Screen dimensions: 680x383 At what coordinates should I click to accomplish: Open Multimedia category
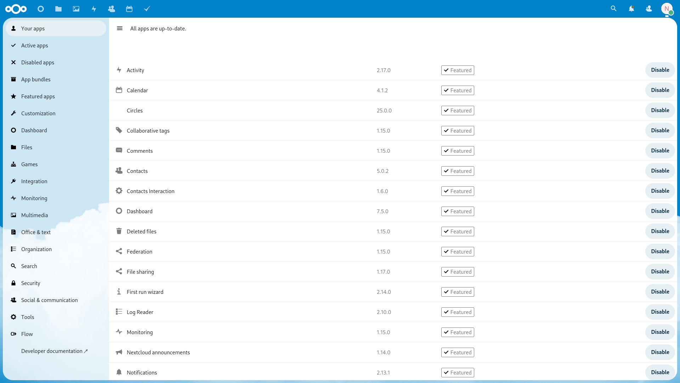[56, 215]
